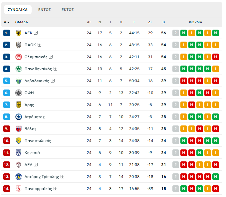Click the Ατρόμητος star logo

click(19, 117)
